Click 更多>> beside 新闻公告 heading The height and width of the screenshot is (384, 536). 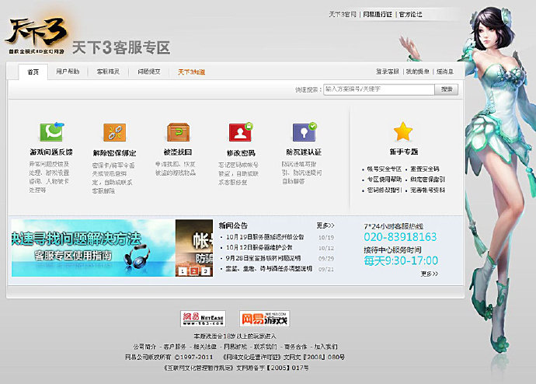point(325,225)
